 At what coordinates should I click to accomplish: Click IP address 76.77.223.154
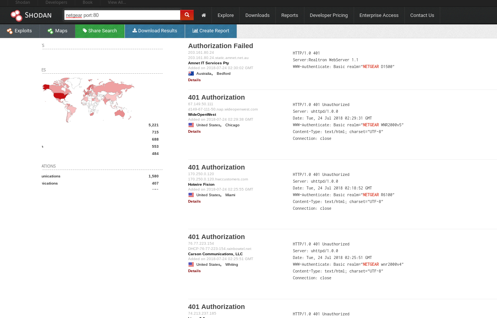201,244
